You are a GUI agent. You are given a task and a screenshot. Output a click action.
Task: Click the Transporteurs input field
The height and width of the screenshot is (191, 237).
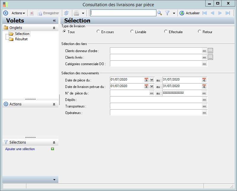point(156,106)
